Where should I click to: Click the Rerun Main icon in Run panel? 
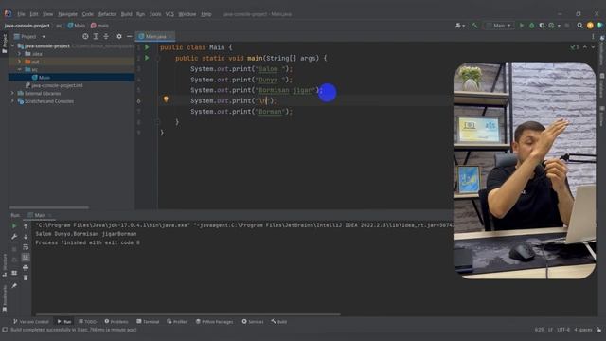click(14, 225)
